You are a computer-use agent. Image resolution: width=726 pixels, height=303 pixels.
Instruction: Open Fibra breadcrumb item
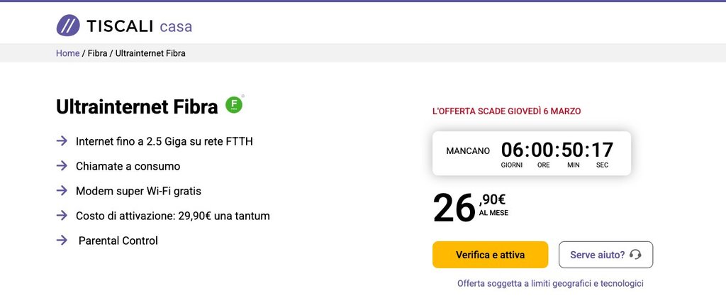pyautogui.click(x=97, y=53)
